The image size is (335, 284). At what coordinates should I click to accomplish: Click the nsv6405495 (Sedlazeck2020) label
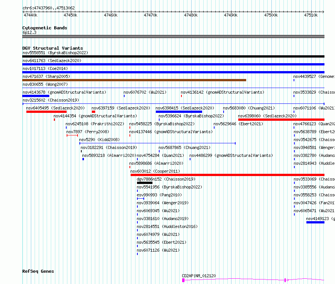click(x=55, y=108)
